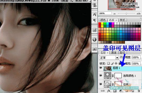Hide the 曲线 1 curves layer
Screen dimensions: 142x93
(101, 84)
